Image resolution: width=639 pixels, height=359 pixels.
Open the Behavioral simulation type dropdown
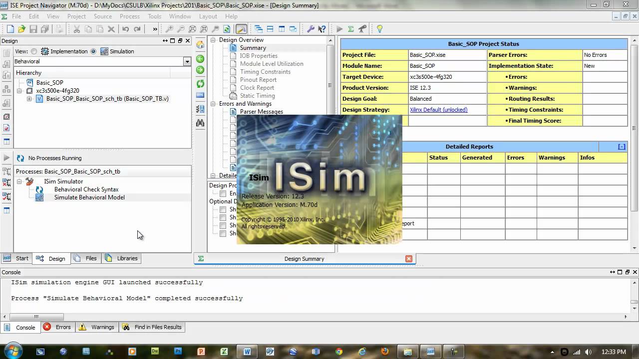[x=187, y=61]
